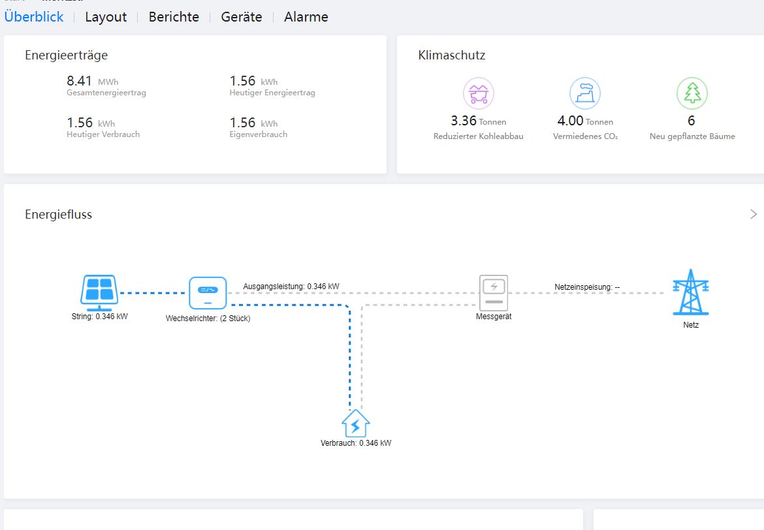
Task: Select the Wechselrichter inverter icon
Action: tap(207, 292)
